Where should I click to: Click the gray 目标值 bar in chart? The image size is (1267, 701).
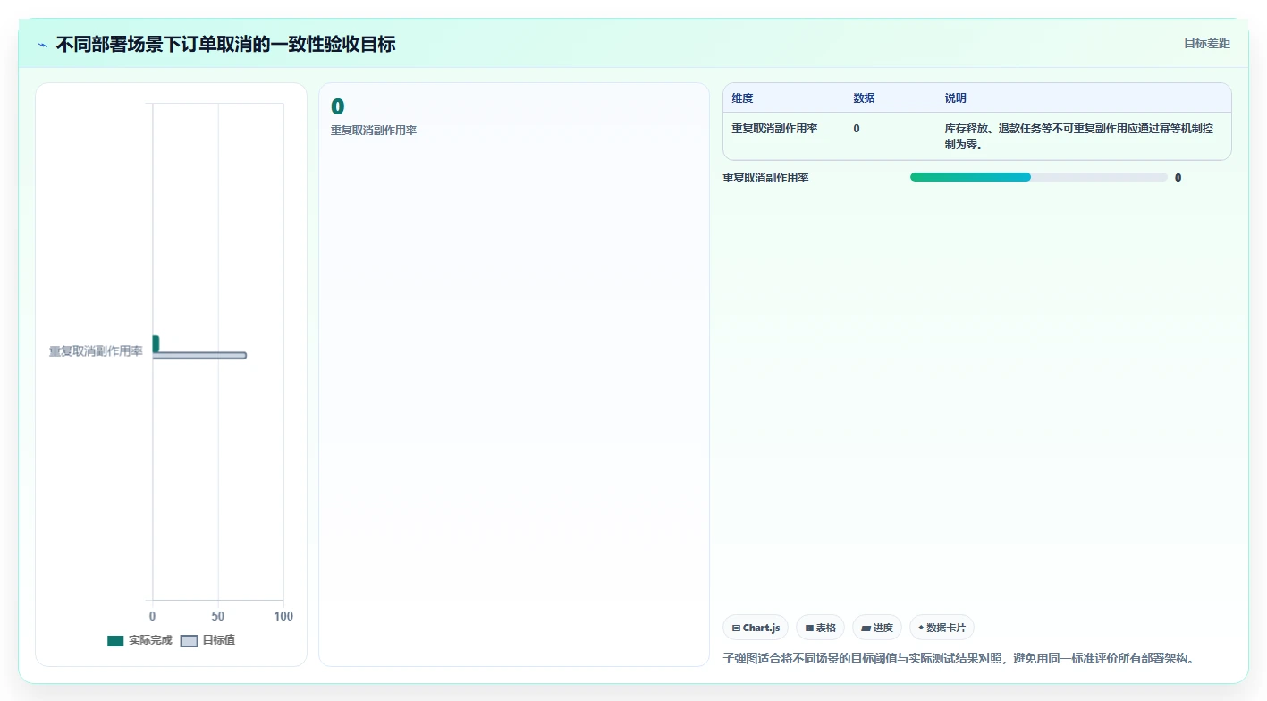pyautogui.click(x=199, y=356)
